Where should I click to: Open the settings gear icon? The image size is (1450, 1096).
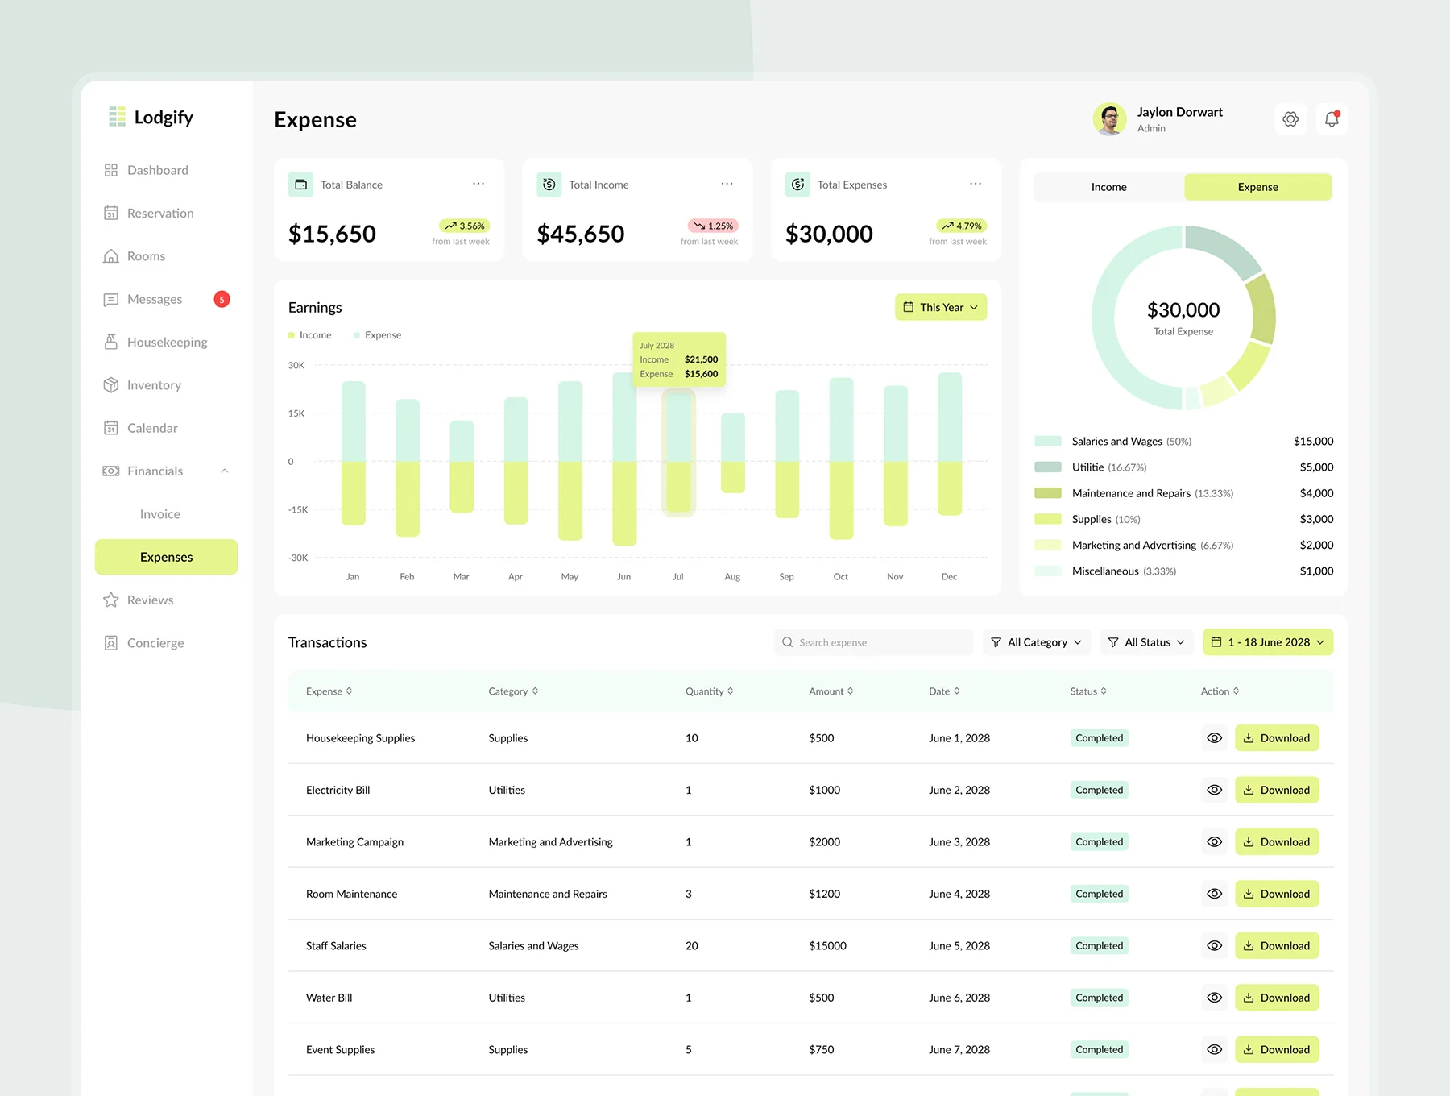click(x=1290, y=119)
